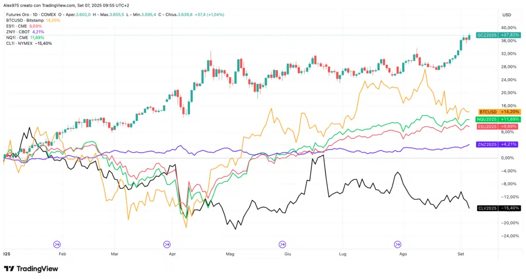Click the TradingView logo
This screenshot has width=526, height=279.
click(x=31, y=269)
